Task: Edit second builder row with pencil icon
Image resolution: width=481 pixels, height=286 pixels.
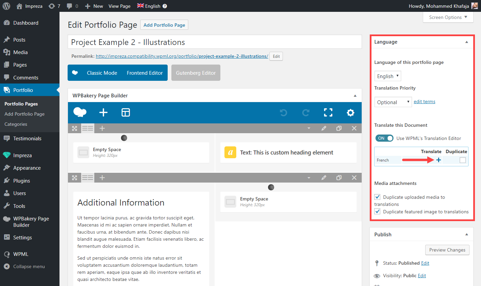Action: [324, 178]
